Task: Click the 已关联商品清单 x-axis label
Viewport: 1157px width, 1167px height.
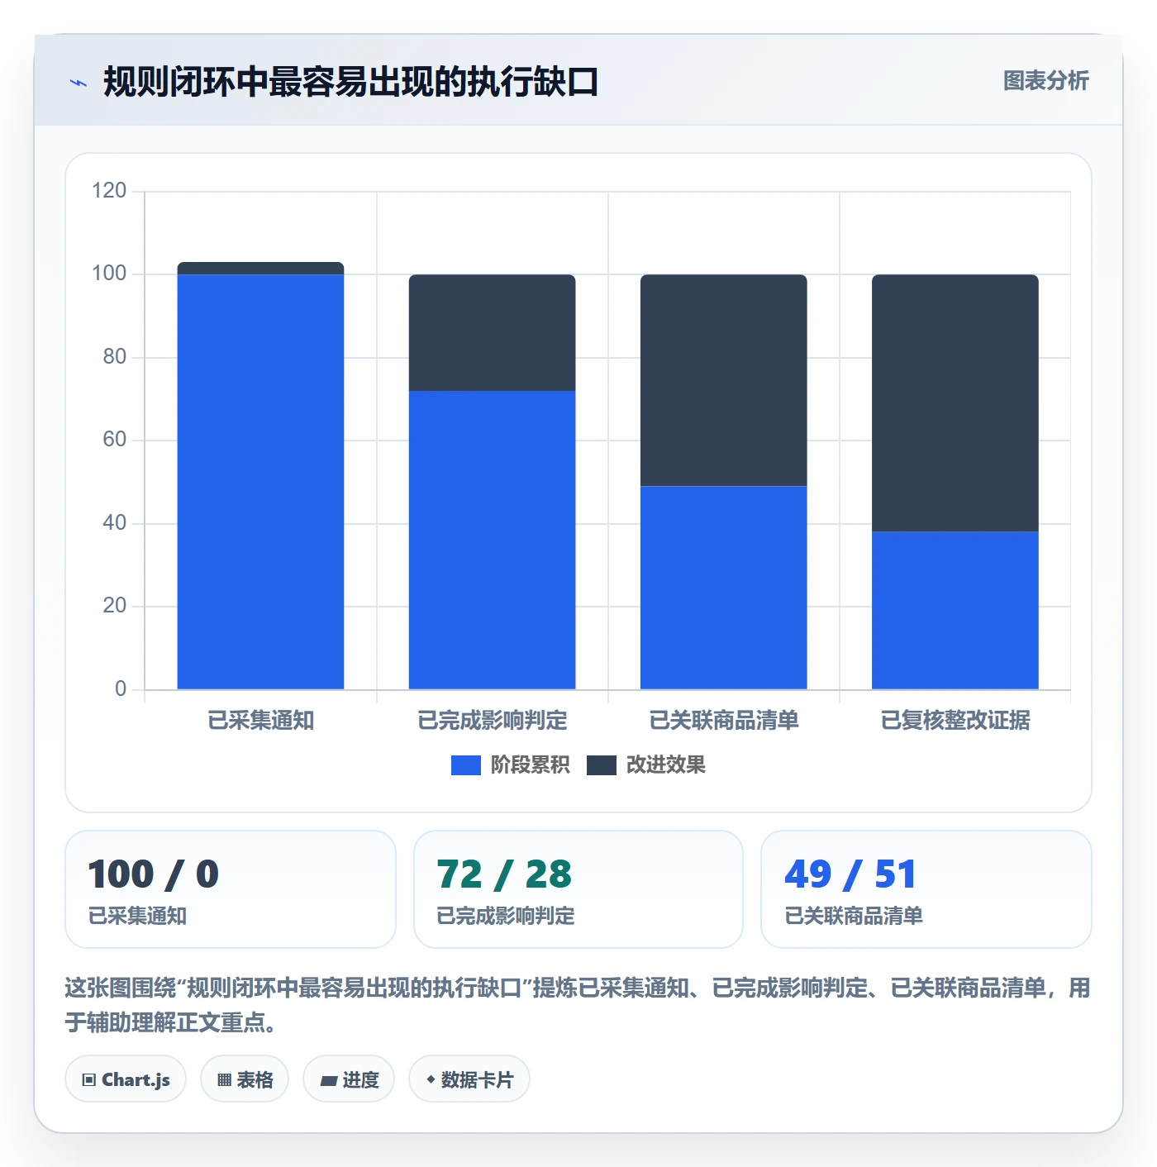Action: pos(723,721)
